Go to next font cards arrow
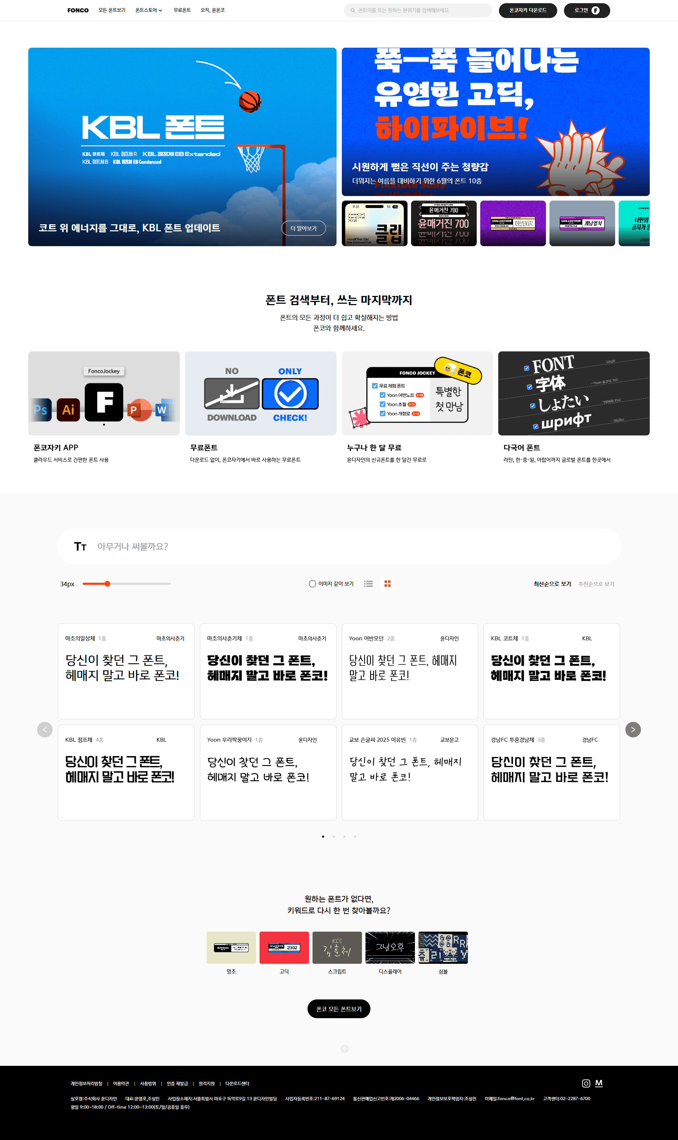 click(633, 729)
